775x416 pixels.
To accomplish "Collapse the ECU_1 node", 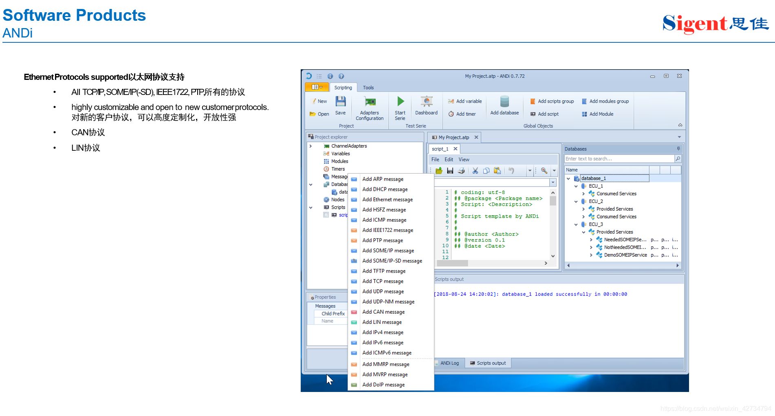I will (x=576, y=186).
